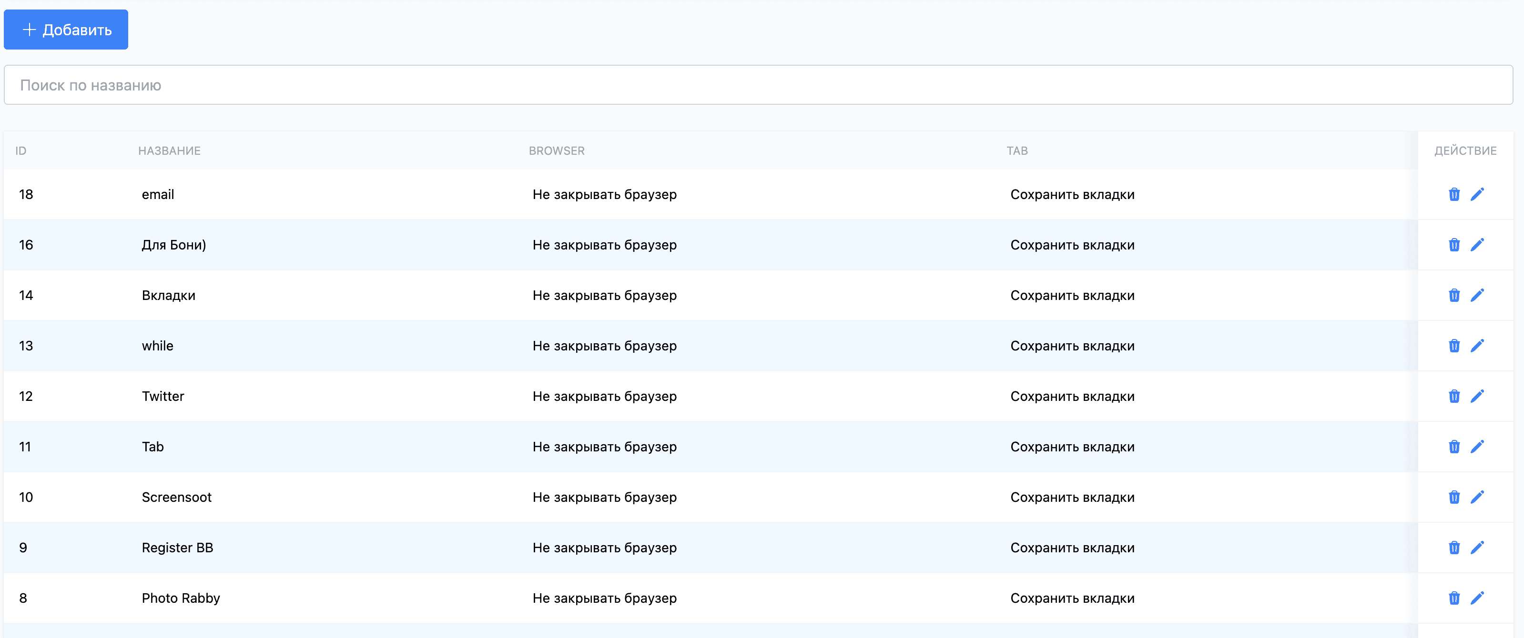Viewport: 1524px width, 638px height.
Task: Delete the 'Для Бони)' row
Action: pos(1453,245)
